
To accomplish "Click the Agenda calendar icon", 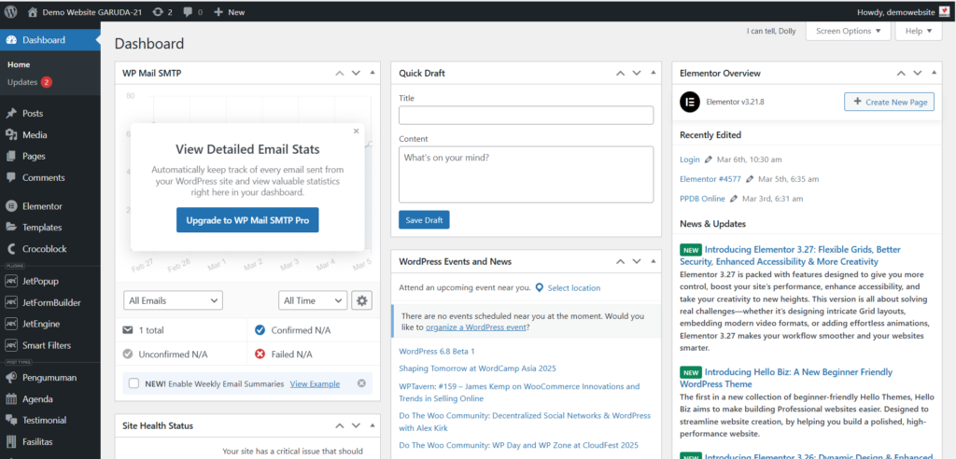I will [11, 399].
